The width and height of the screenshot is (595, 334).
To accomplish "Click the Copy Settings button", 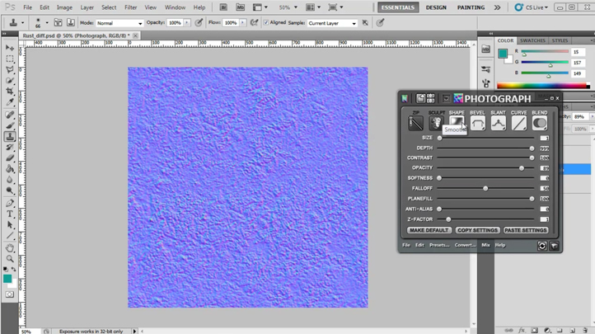I will (x=477, y=230).
